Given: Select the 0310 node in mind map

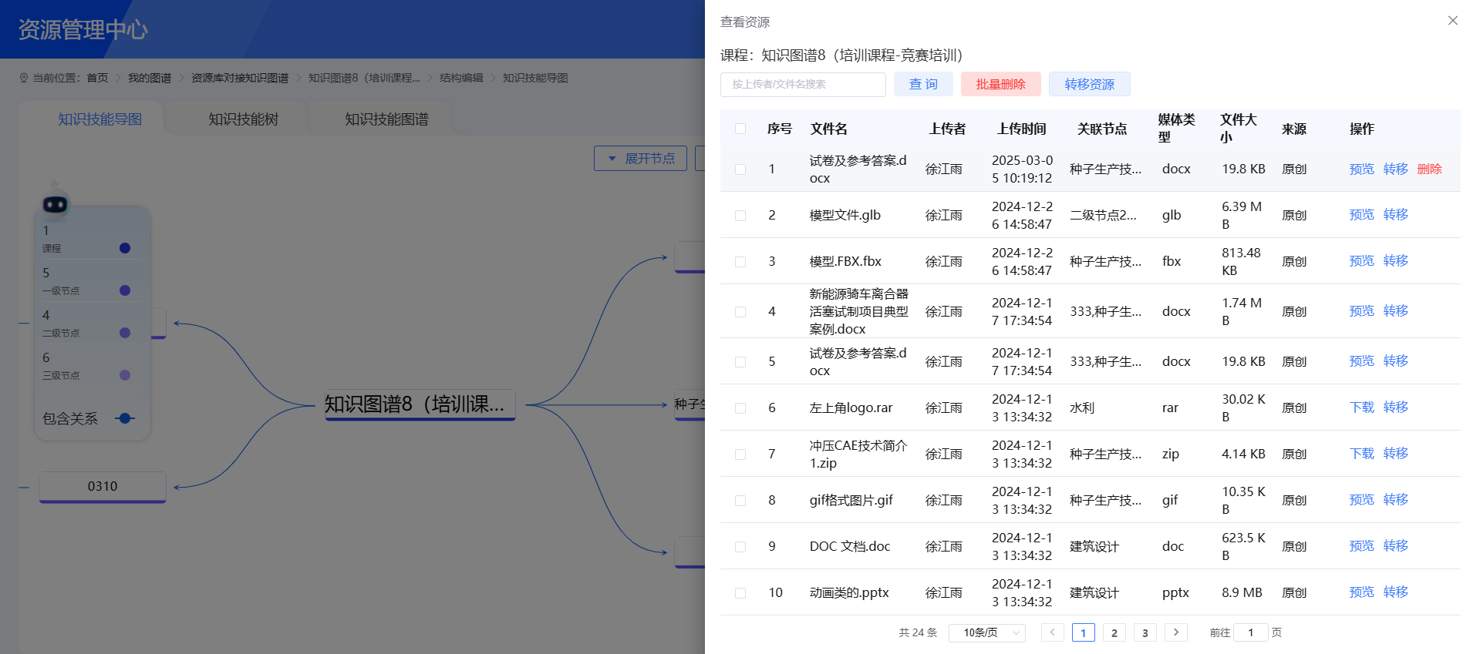Looking at the screenshot, I should 103,487.
